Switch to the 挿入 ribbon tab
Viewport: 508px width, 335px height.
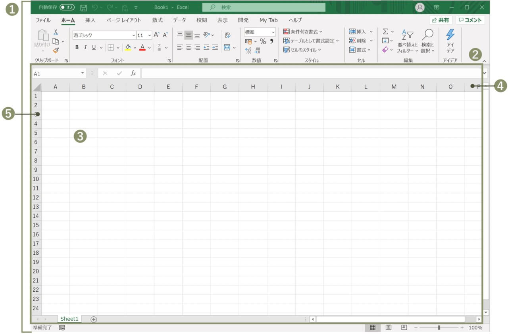(x=90, y=20)
